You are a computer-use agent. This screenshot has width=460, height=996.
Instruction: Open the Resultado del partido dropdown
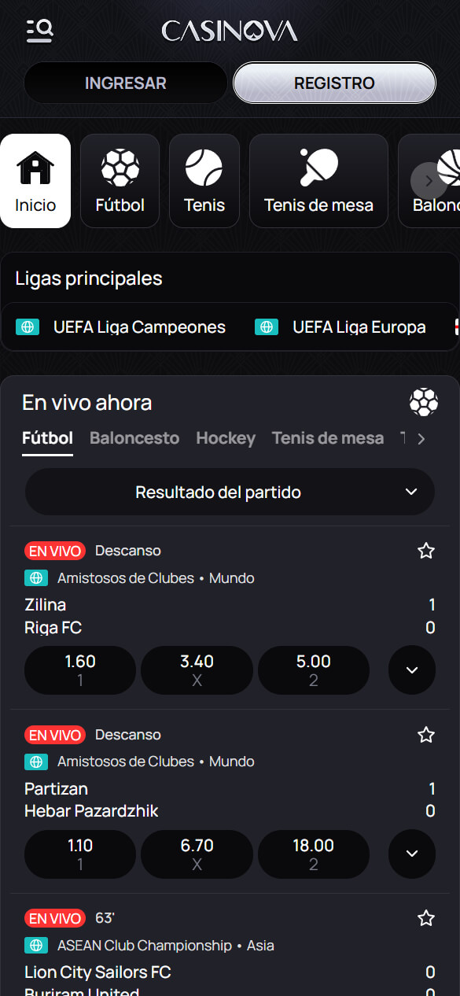[x=230, y=492]
